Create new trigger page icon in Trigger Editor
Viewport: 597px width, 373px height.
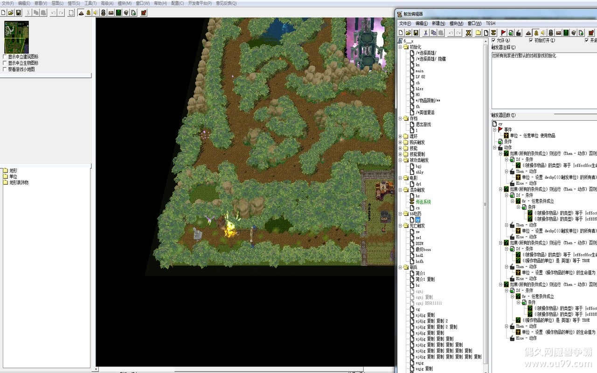486,33
